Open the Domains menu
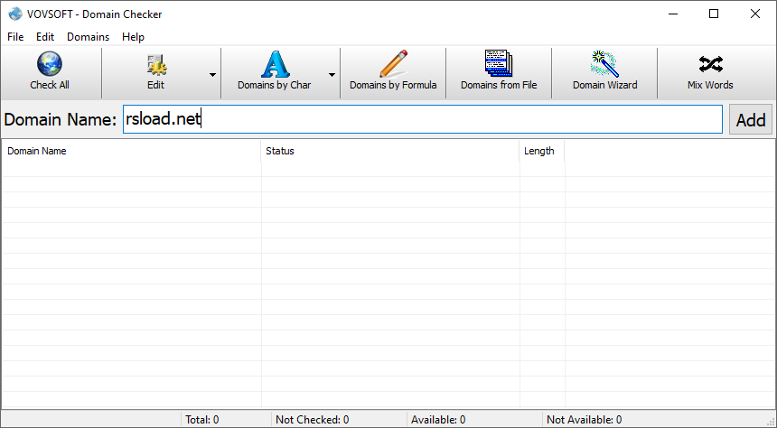Screen dimensions: 777x428 coord(89,37)
